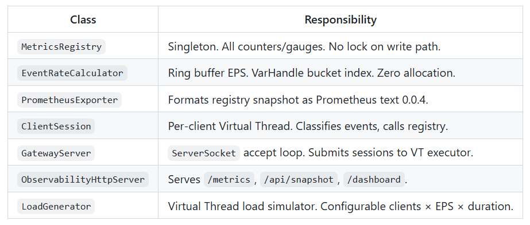Click the word Serves in ObservabilityHttpServer row
The height and width of the screenshot is (225, 530).
tap(184, 180)
